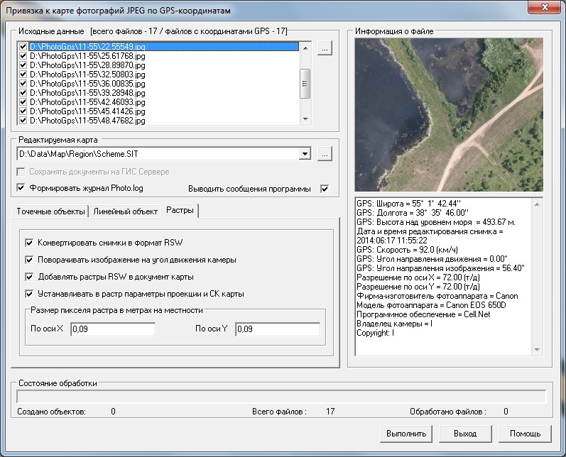This screenshot has width=566, height=457.
Task: Open the 'Линейный объект' tab
Action: pyautogui.click(x=125, y=211)
